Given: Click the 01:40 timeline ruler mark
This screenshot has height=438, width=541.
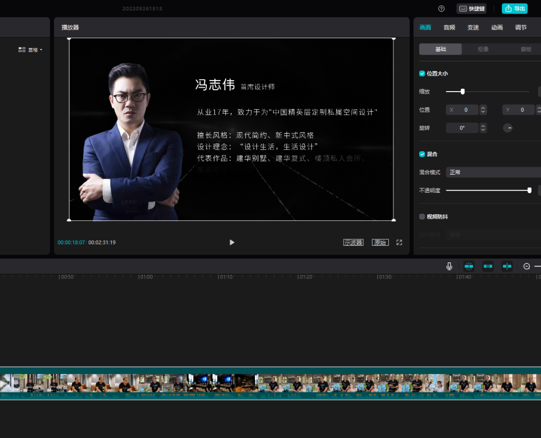Looking at the screenshot, I should click(464, 277).
